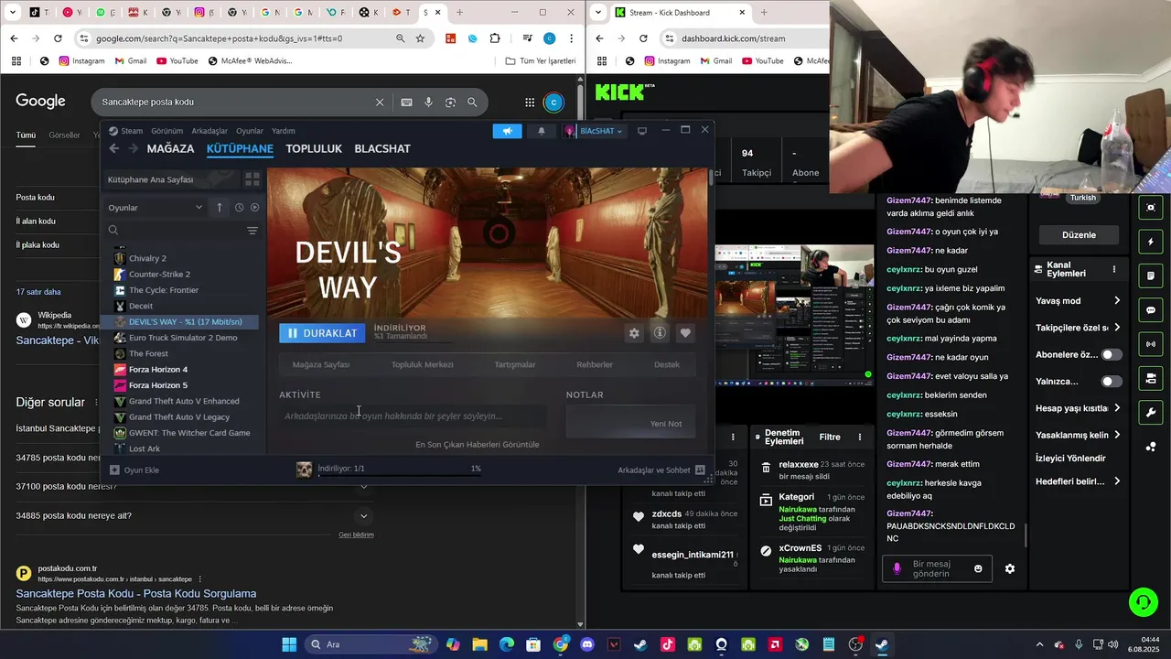Viewport: 1171px width, 659px height.
Task: Open the Yardım menu in Steam
Action: 284,131
